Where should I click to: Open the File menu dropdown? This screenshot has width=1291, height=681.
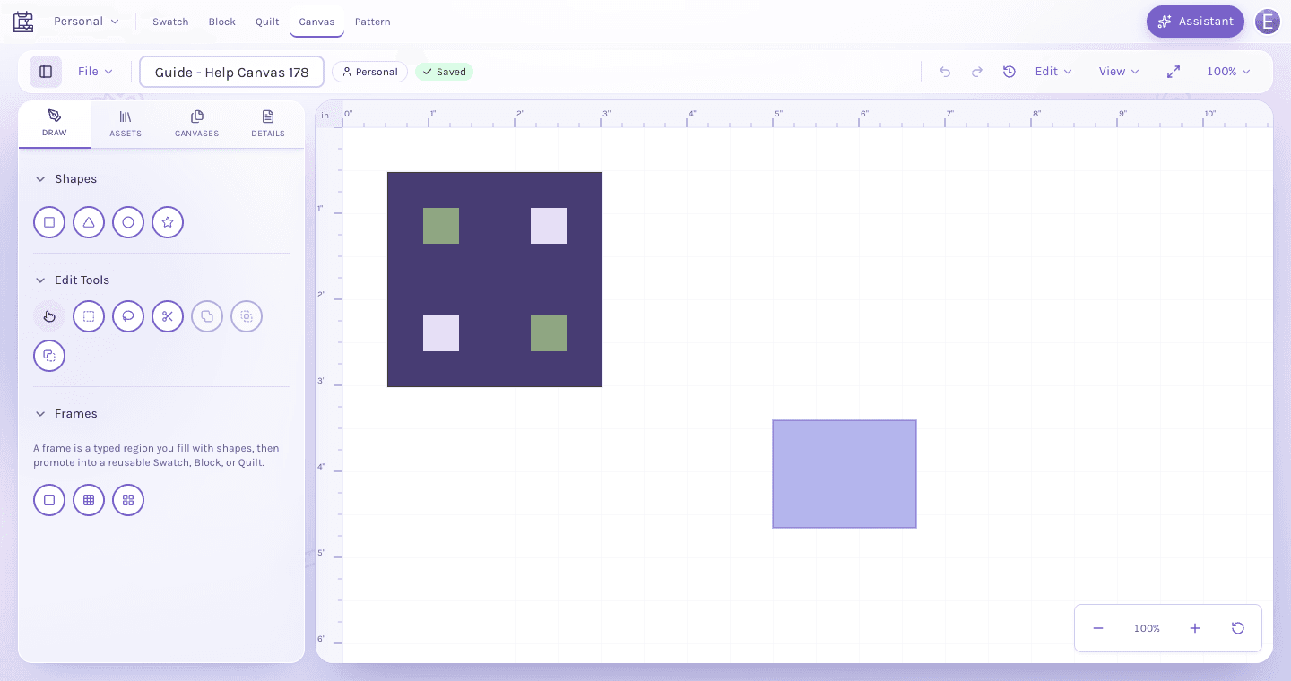(x=95, y=72)
